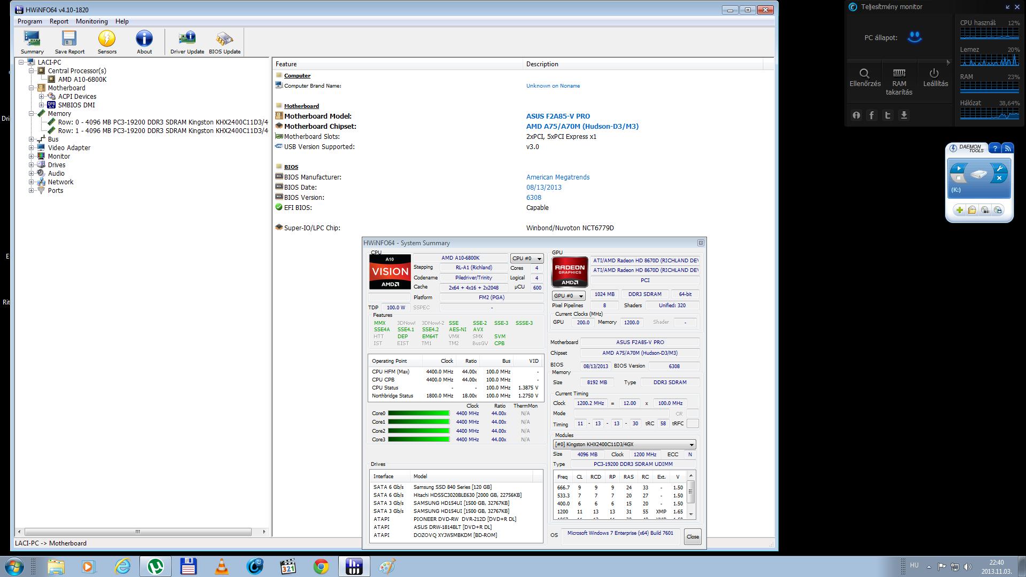Collapse the Memory tree node
Image resolution: width=1026 pixels, height=577 pixels.
pyautogui.click(x=32, y=114)
